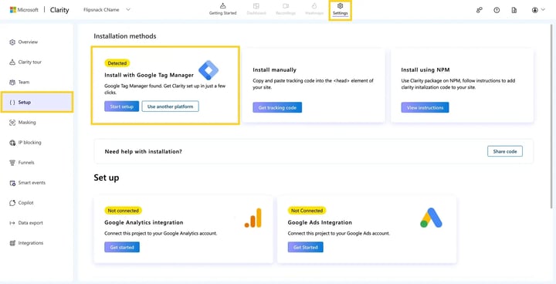556x284 pixels.
Task: Click the Clarity tour icon
Action: [x=12, y=62]
